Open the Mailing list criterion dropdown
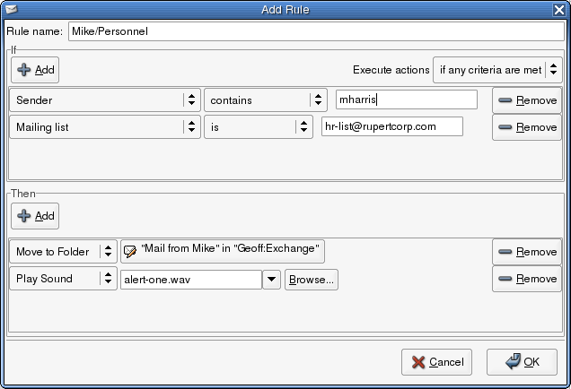This screenshot has height=389, width=571. pyautogui.click(x=105, y=127)
